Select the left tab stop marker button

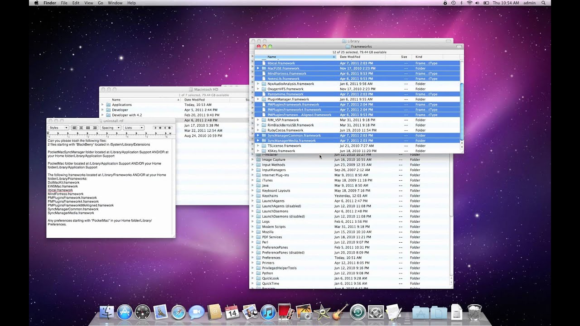coord(156,128)
